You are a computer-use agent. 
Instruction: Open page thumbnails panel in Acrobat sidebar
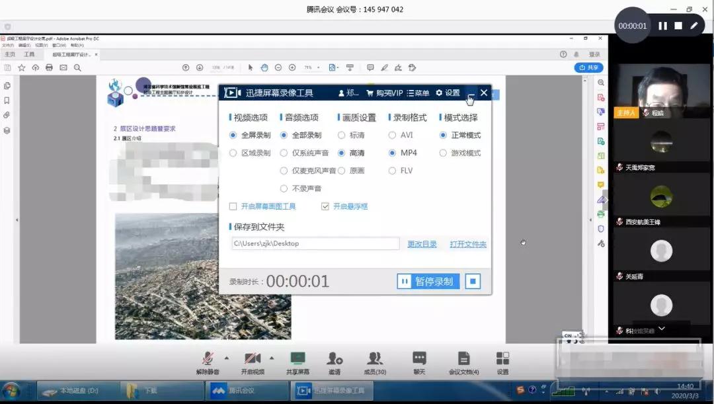(x=7, y=86)
